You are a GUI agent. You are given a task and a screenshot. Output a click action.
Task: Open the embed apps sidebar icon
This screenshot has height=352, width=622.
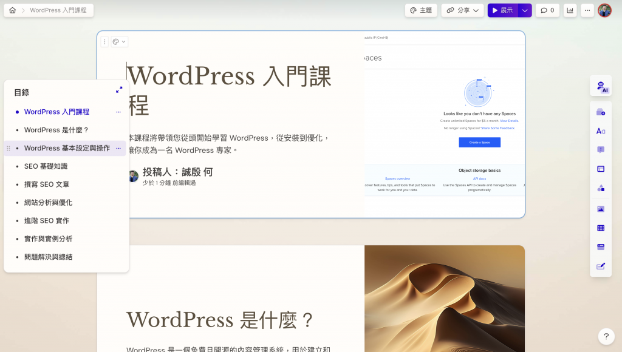(601, 247)
